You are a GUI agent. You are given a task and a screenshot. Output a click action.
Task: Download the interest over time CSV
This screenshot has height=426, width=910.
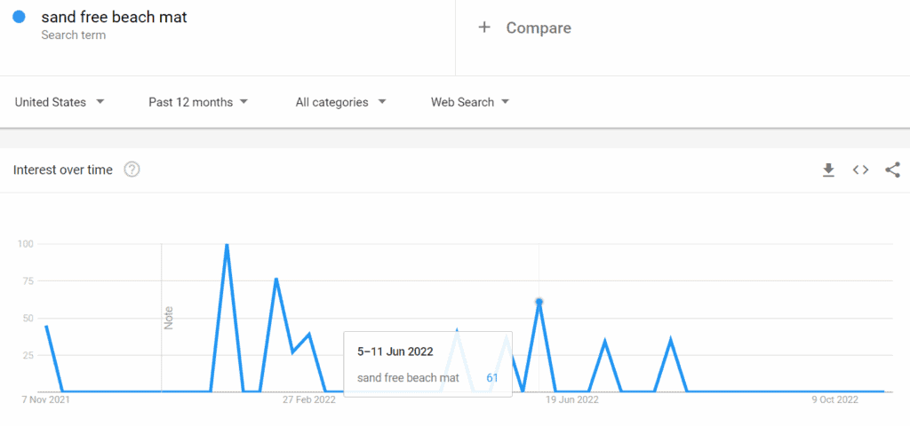point(828,170)
